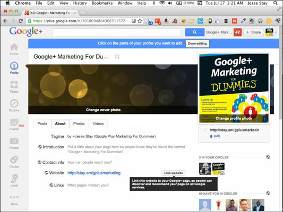Click the volume menu bar icon
The width and height of the screenshot is (283, 212).
[x=170, y=3]
